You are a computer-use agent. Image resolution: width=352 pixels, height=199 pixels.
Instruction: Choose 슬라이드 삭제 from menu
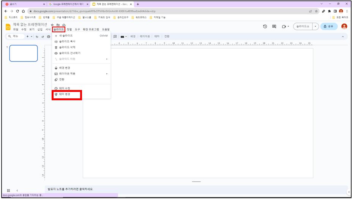point(81,47)
